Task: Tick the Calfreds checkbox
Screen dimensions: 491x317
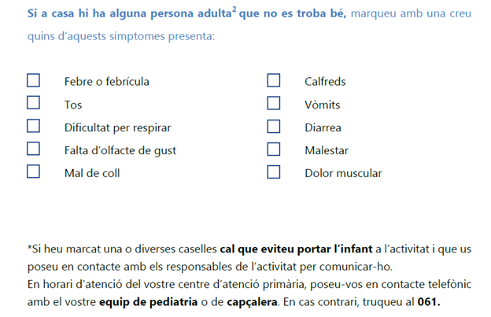Action: point(273,80)
